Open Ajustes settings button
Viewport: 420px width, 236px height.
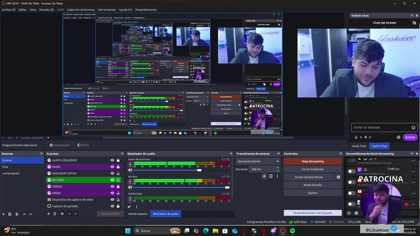pos(313,193)
